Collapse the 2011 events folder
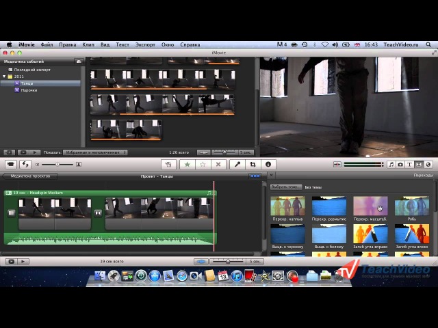The image size is (438, 328). tap(4, 77)
